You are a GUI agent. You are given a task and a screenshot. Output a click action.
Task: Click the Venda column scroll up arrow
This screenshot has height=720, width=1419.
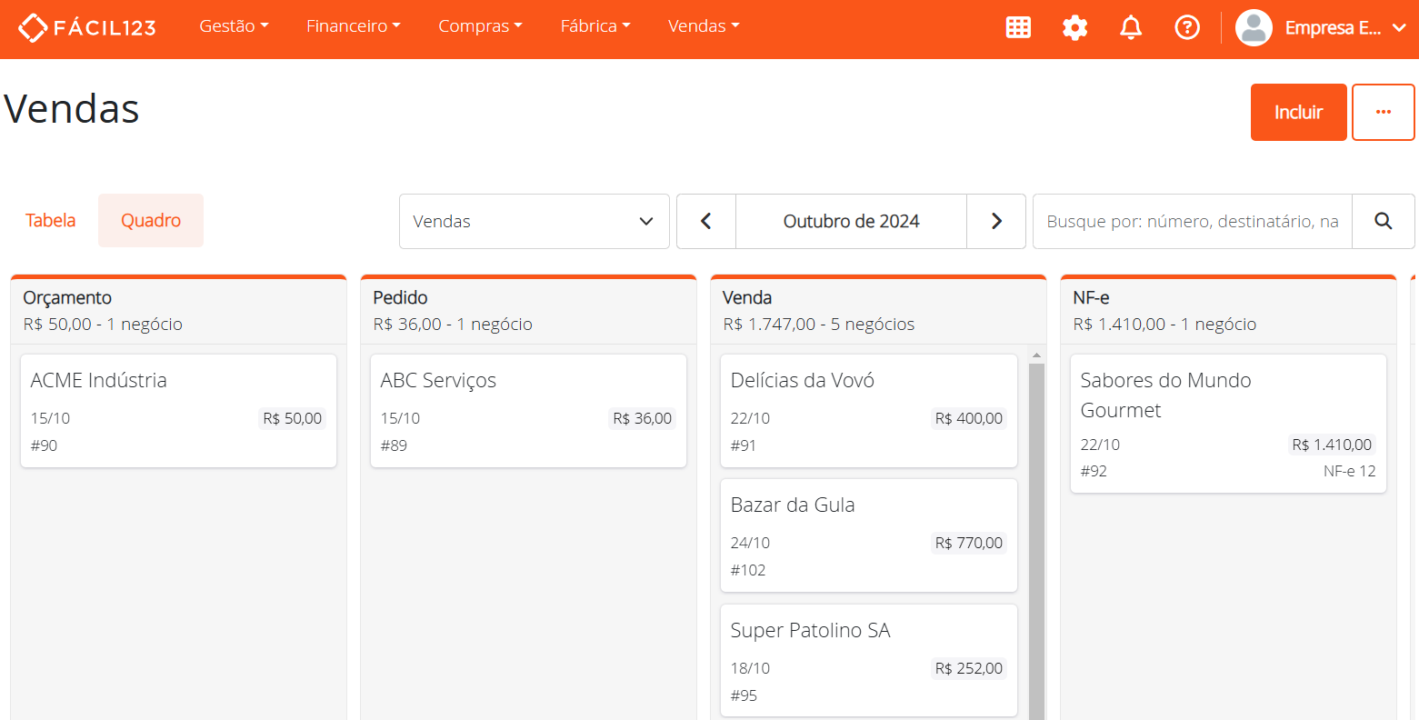click(x=1036, y=355)
